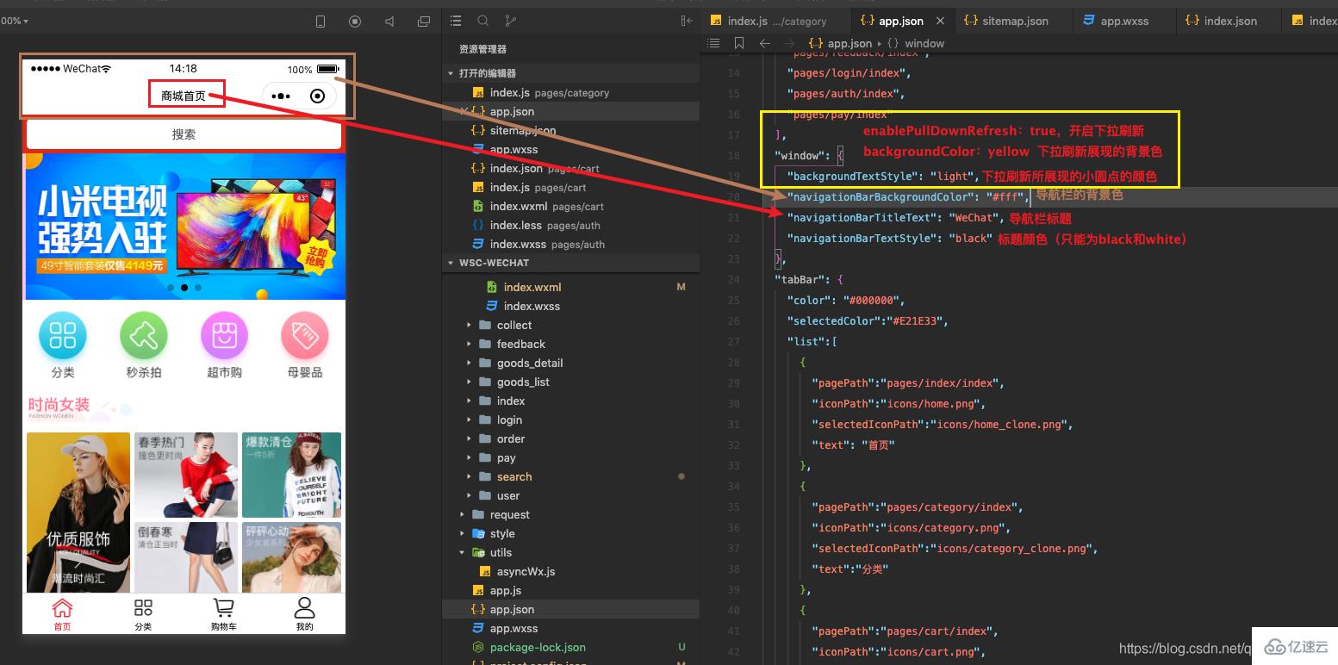Select the 购物车 cart tab bar icon
This screenshot has height=665, width=1338.
click(x=224, y=608)
